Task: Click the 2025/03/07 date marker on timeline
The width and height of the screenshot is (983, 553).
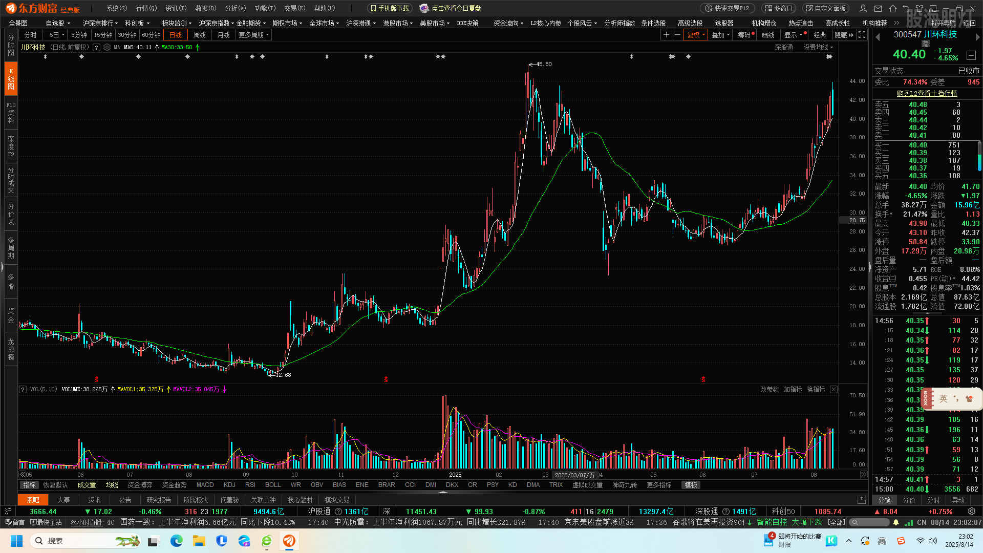Action: (x=575, y=475)
